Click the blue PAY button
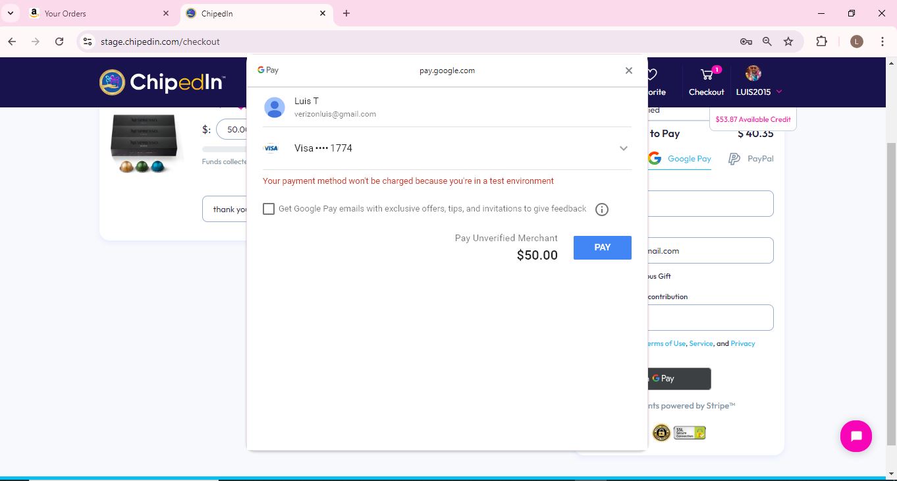The height and width of the screenshot is (481, 897). [x=602, y=247]
